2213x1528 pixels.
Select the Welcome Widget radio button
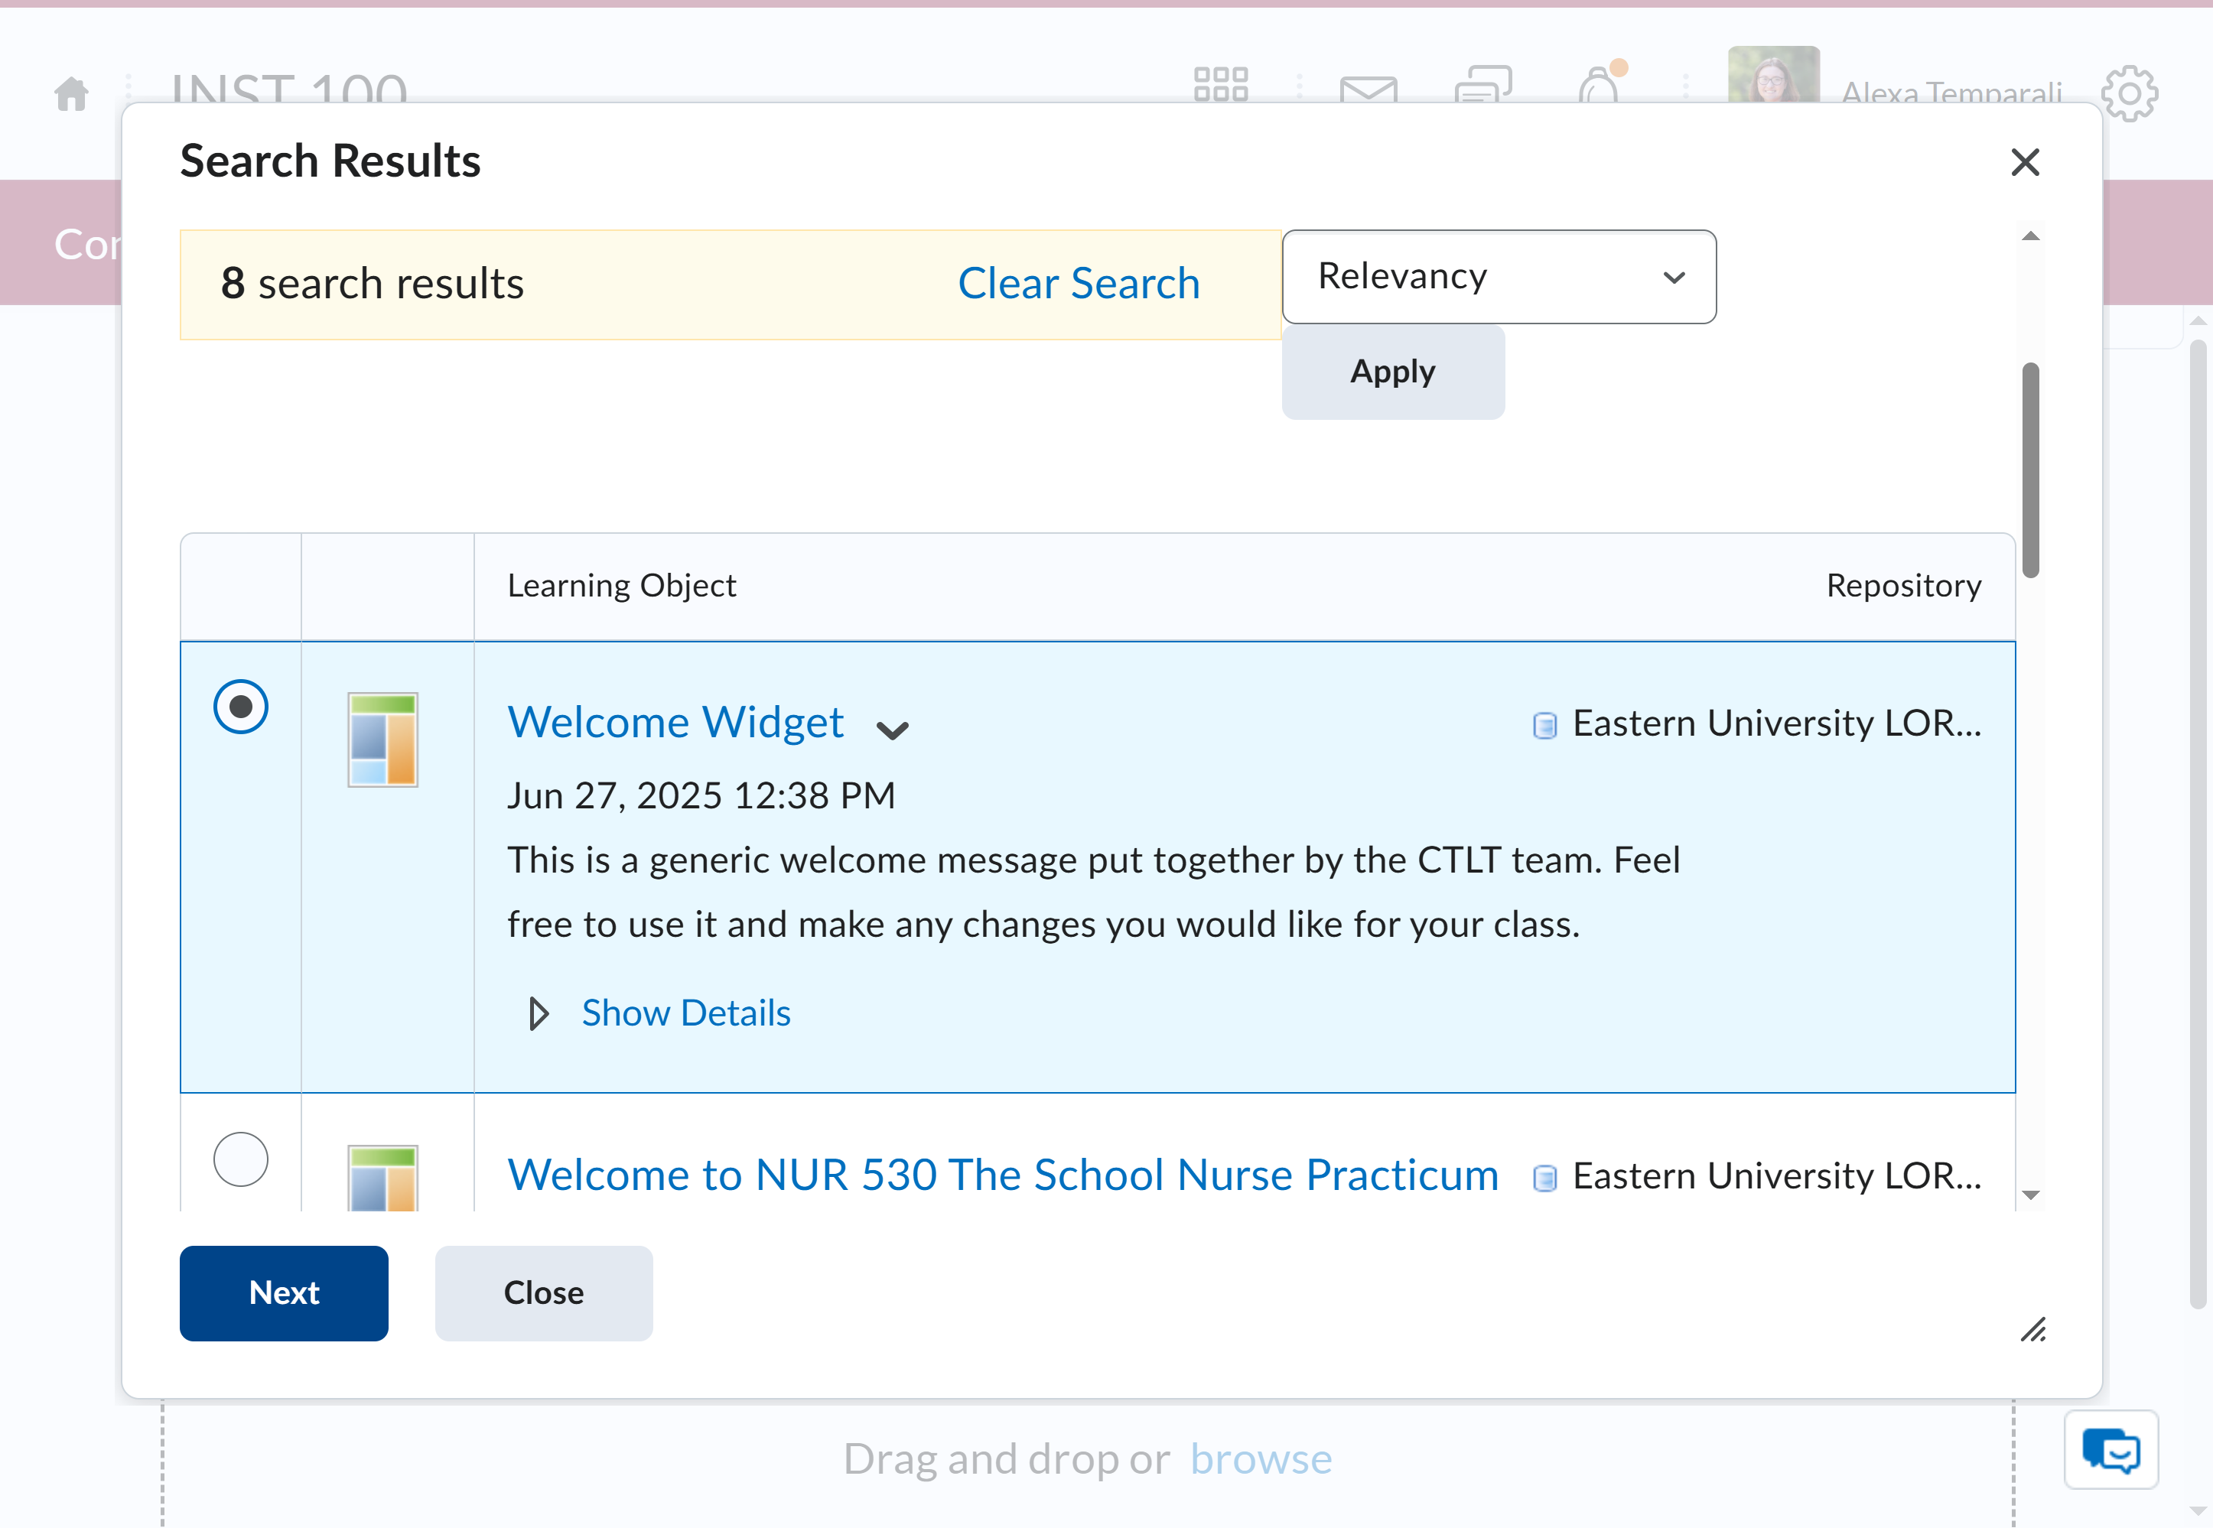(x=240, y=707)
